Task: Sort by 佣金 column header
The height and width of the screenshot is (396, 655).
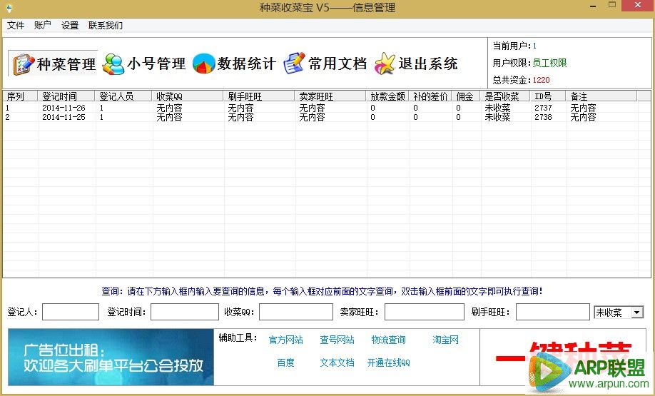Action: 466,96
